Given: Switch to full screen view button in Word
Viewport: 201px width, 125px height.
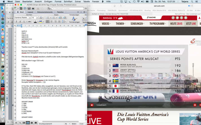Looking at the screenshot, I should pos(36,123).
